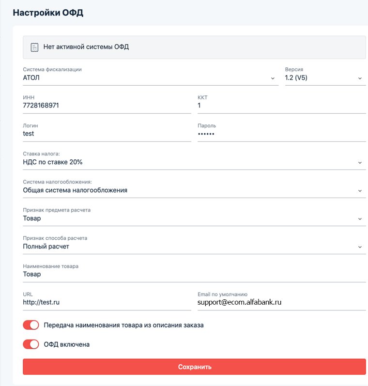Click the 'Нет активной системы ОФД' banner
This screenshot has height=386, width=368.
click(x=194, y=47)
